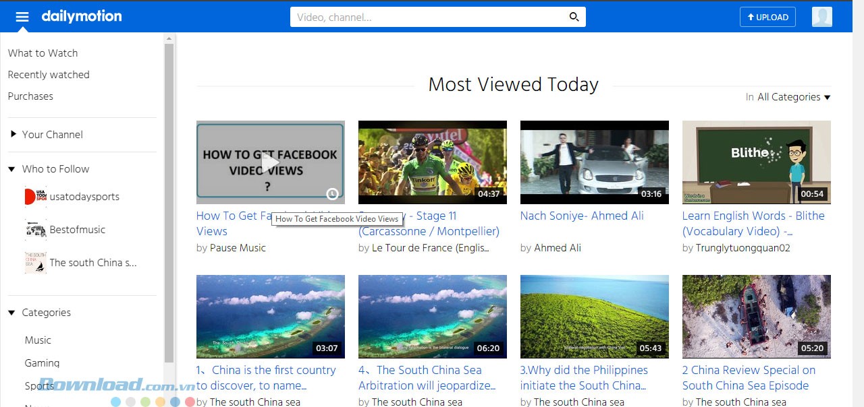864x407 pixels.
Task: Click the play overlay on first video
Action: pyautogui.click(x=270, y=162)
